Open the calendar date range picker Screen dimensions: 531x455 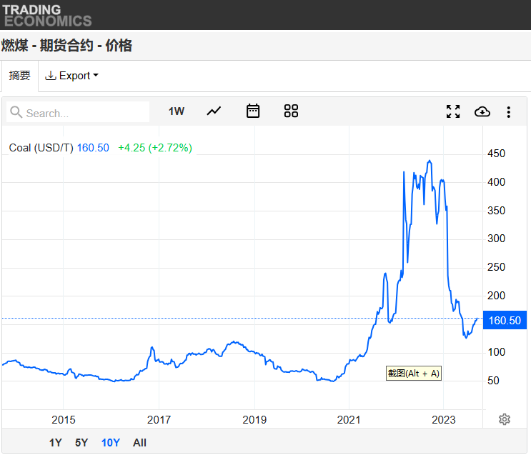click(253, 111)
